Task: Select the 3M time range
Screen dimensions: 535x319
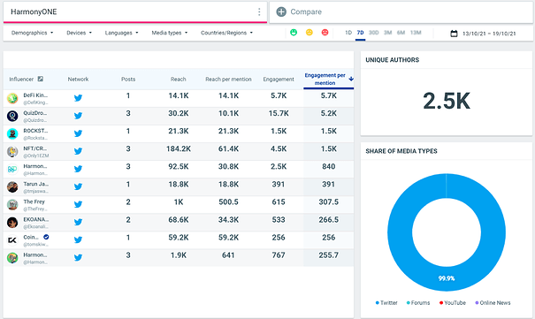Action: point(387,33)
